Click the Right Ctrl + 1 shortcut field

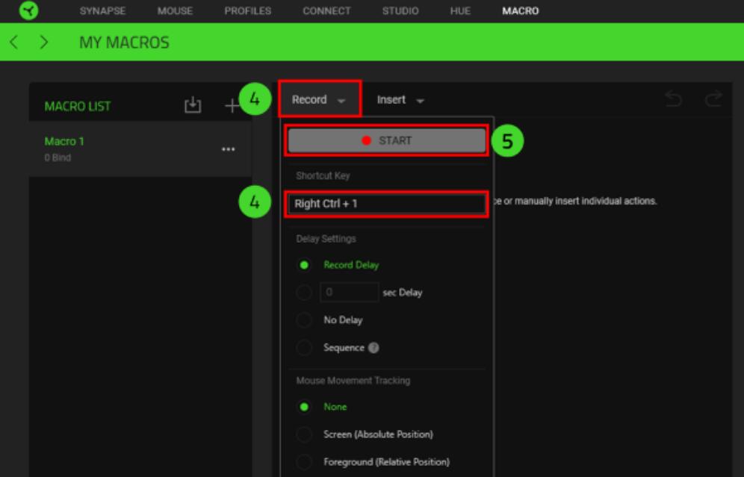click(x=386, y=204)
